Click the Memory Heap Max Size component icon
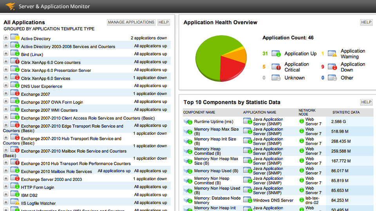The width and height of the screenshot is (376, 211). tap(188, 131)
